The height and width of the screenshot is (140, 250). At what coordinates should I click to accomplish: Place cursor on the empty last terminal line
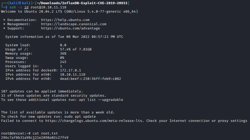point(34,139)
